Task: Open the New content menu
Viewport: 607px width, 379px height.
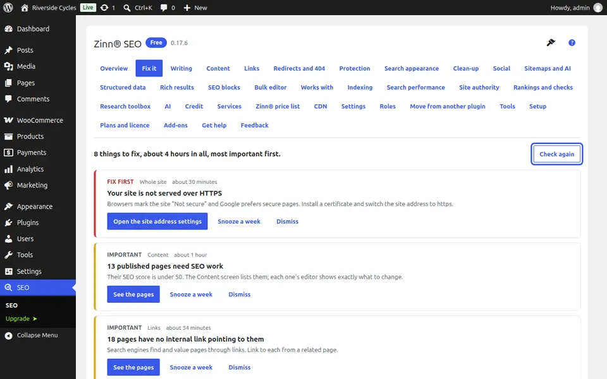Action: click(195, 8)
